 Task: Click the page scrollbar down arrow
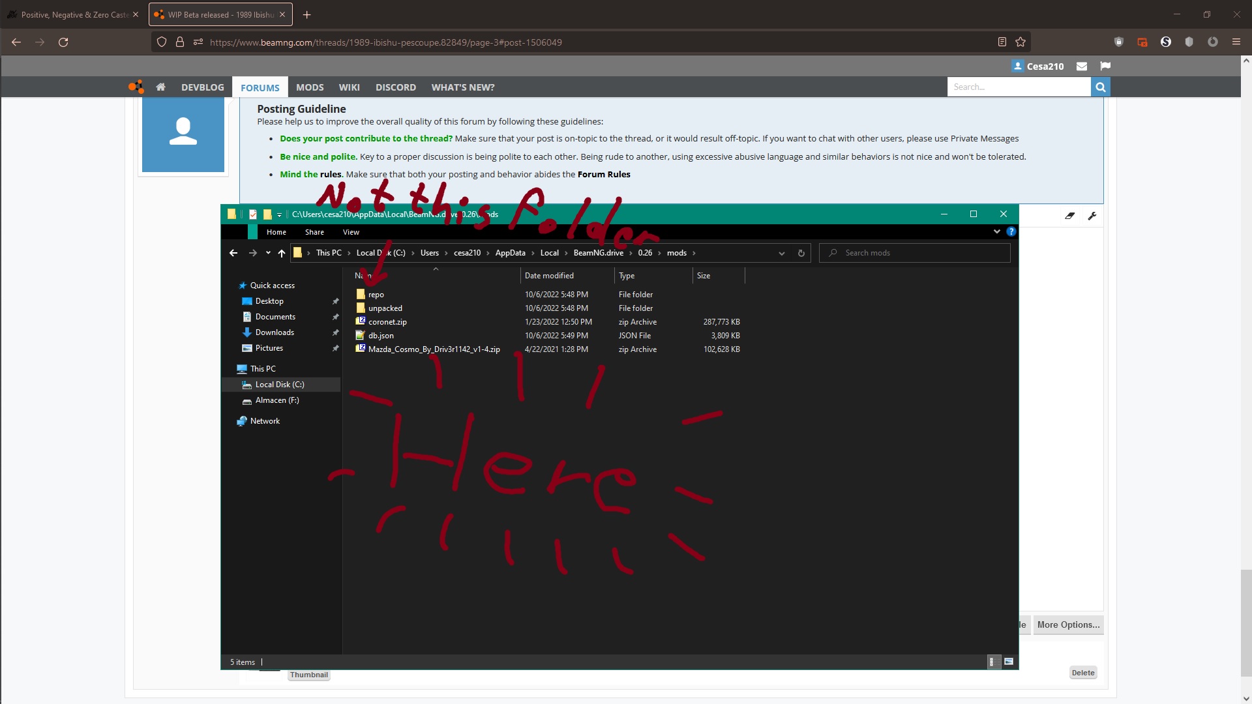tap(1246, 699)
